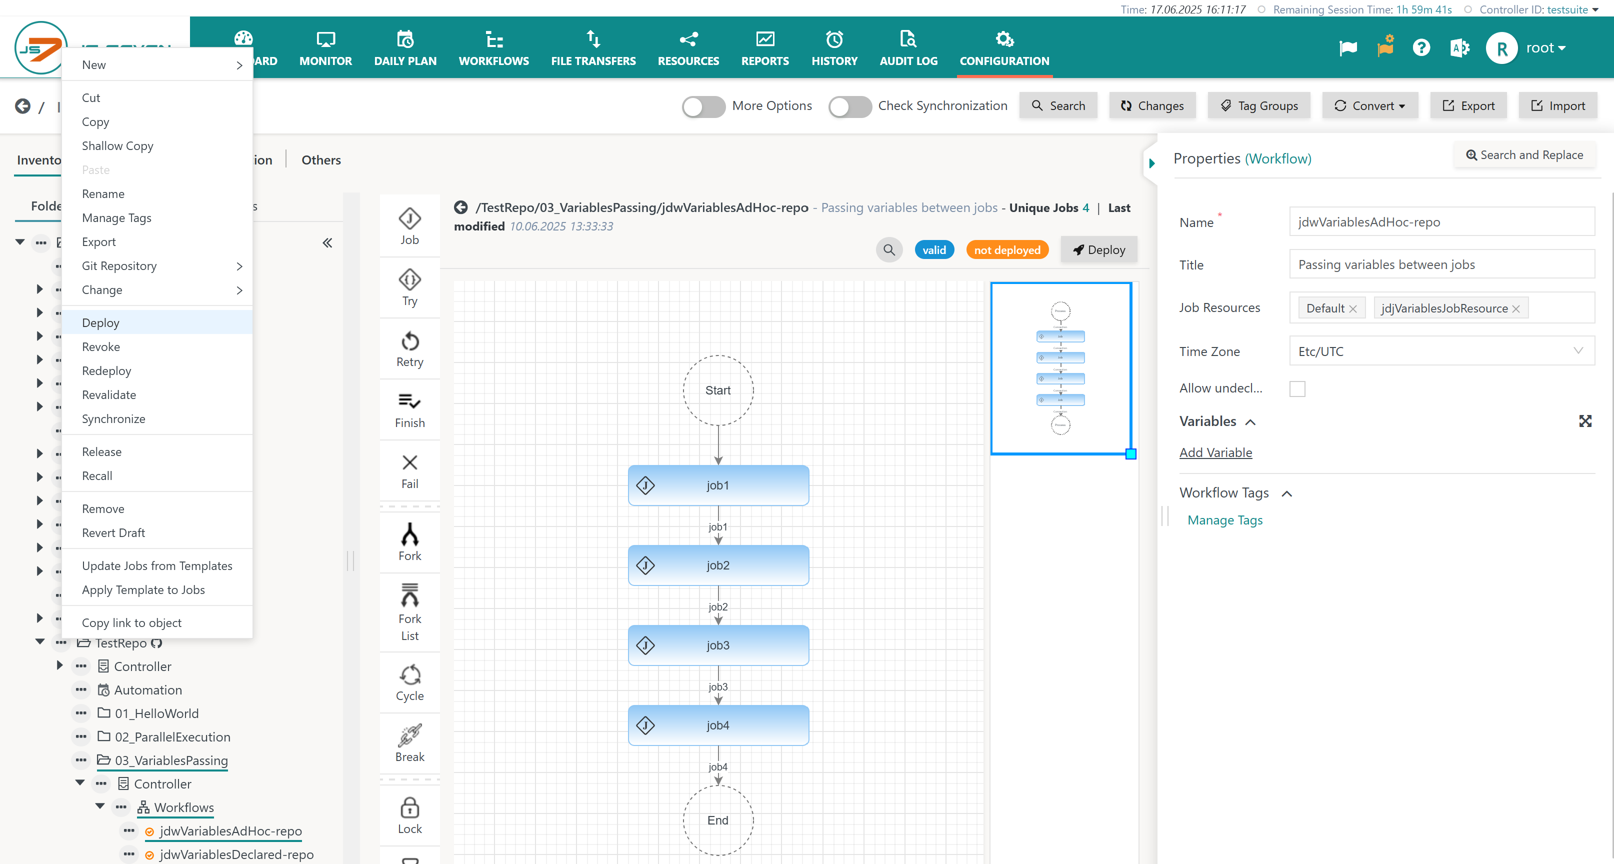Tick the Allow undeclared variables checkbox

click(1297, 388)
